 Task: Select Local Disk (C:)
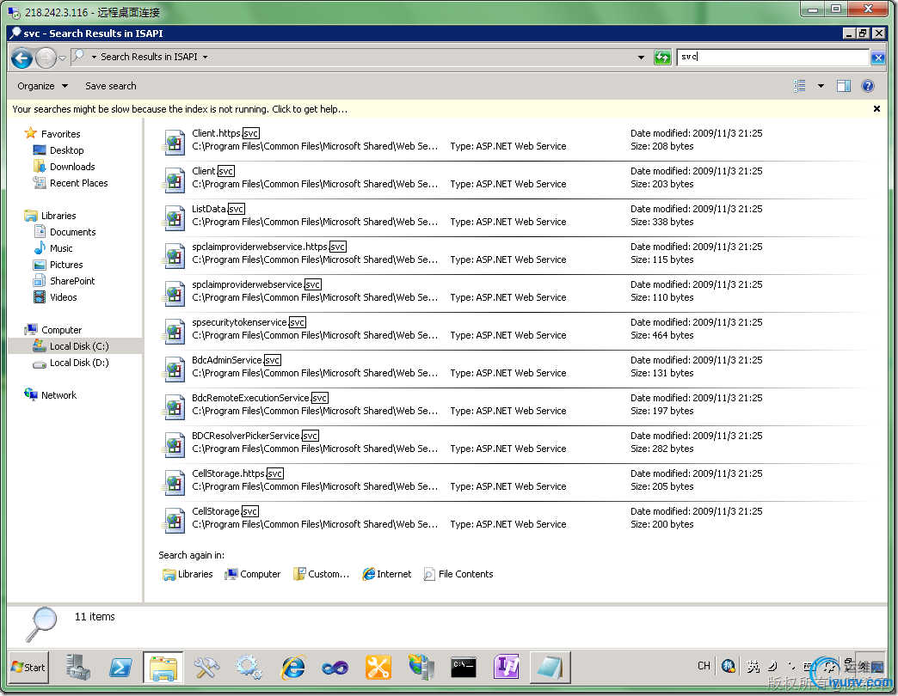point(71,346)
